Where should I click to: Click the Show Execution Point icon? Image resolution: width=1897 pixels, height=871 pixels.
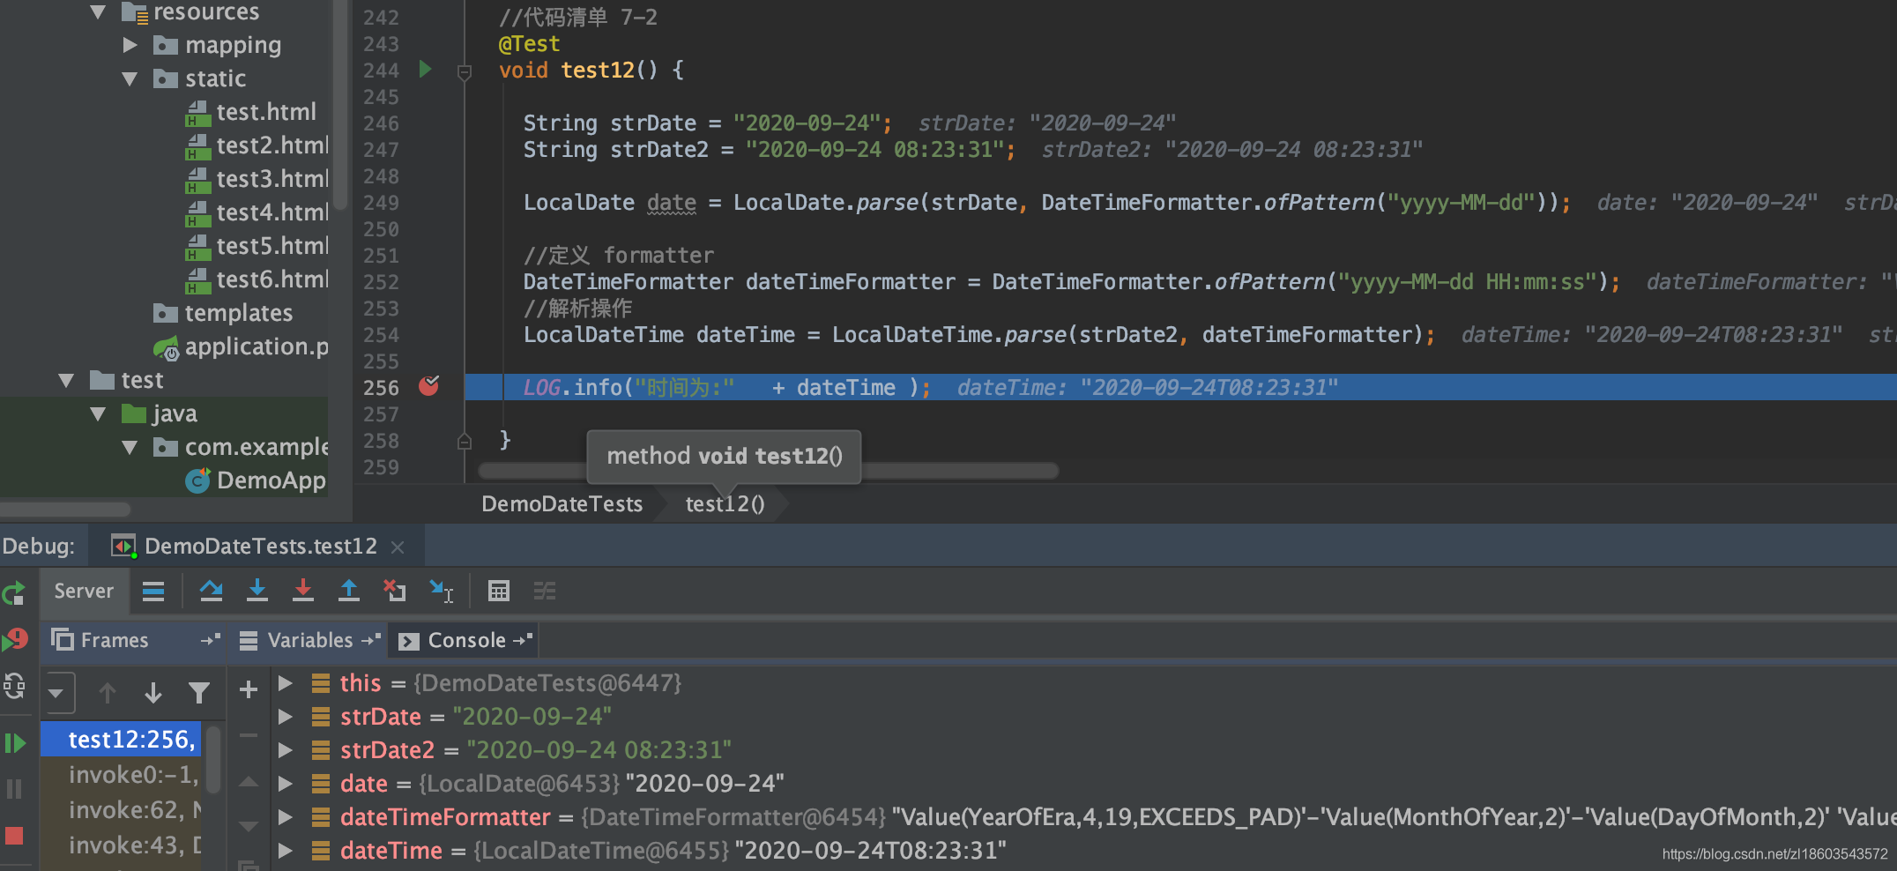click(x=153, y=591)
